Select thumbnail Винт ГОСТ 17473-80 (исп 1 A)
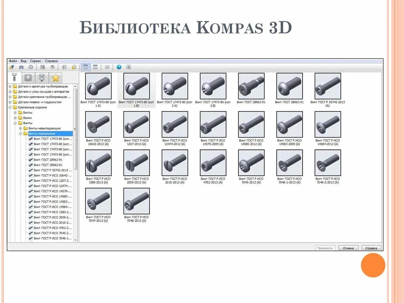This screenshot has height=303, width=404. [x=98, y=86]
